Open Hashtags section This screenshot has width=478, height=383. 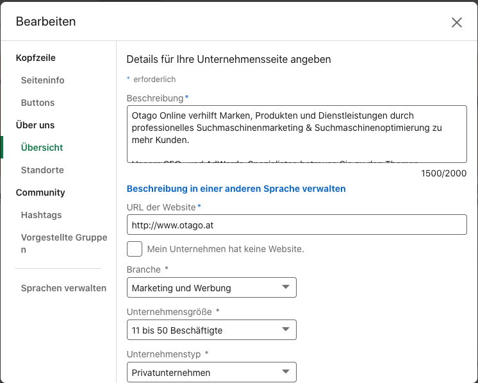[x=42, y=215]
